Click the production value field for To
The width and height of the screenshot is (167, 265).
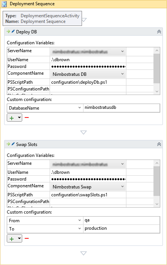pos(121,229)
